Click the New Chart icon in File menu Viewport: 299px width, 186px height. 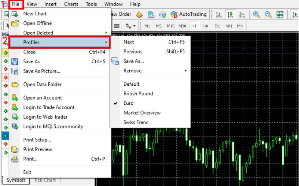(15, 14)
